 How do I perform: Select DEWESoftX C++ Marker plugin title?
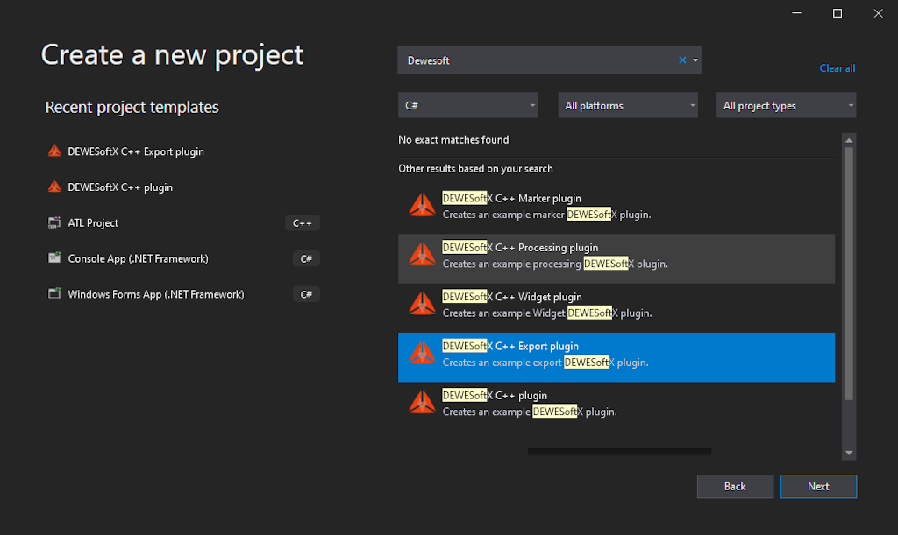[511, 199]
